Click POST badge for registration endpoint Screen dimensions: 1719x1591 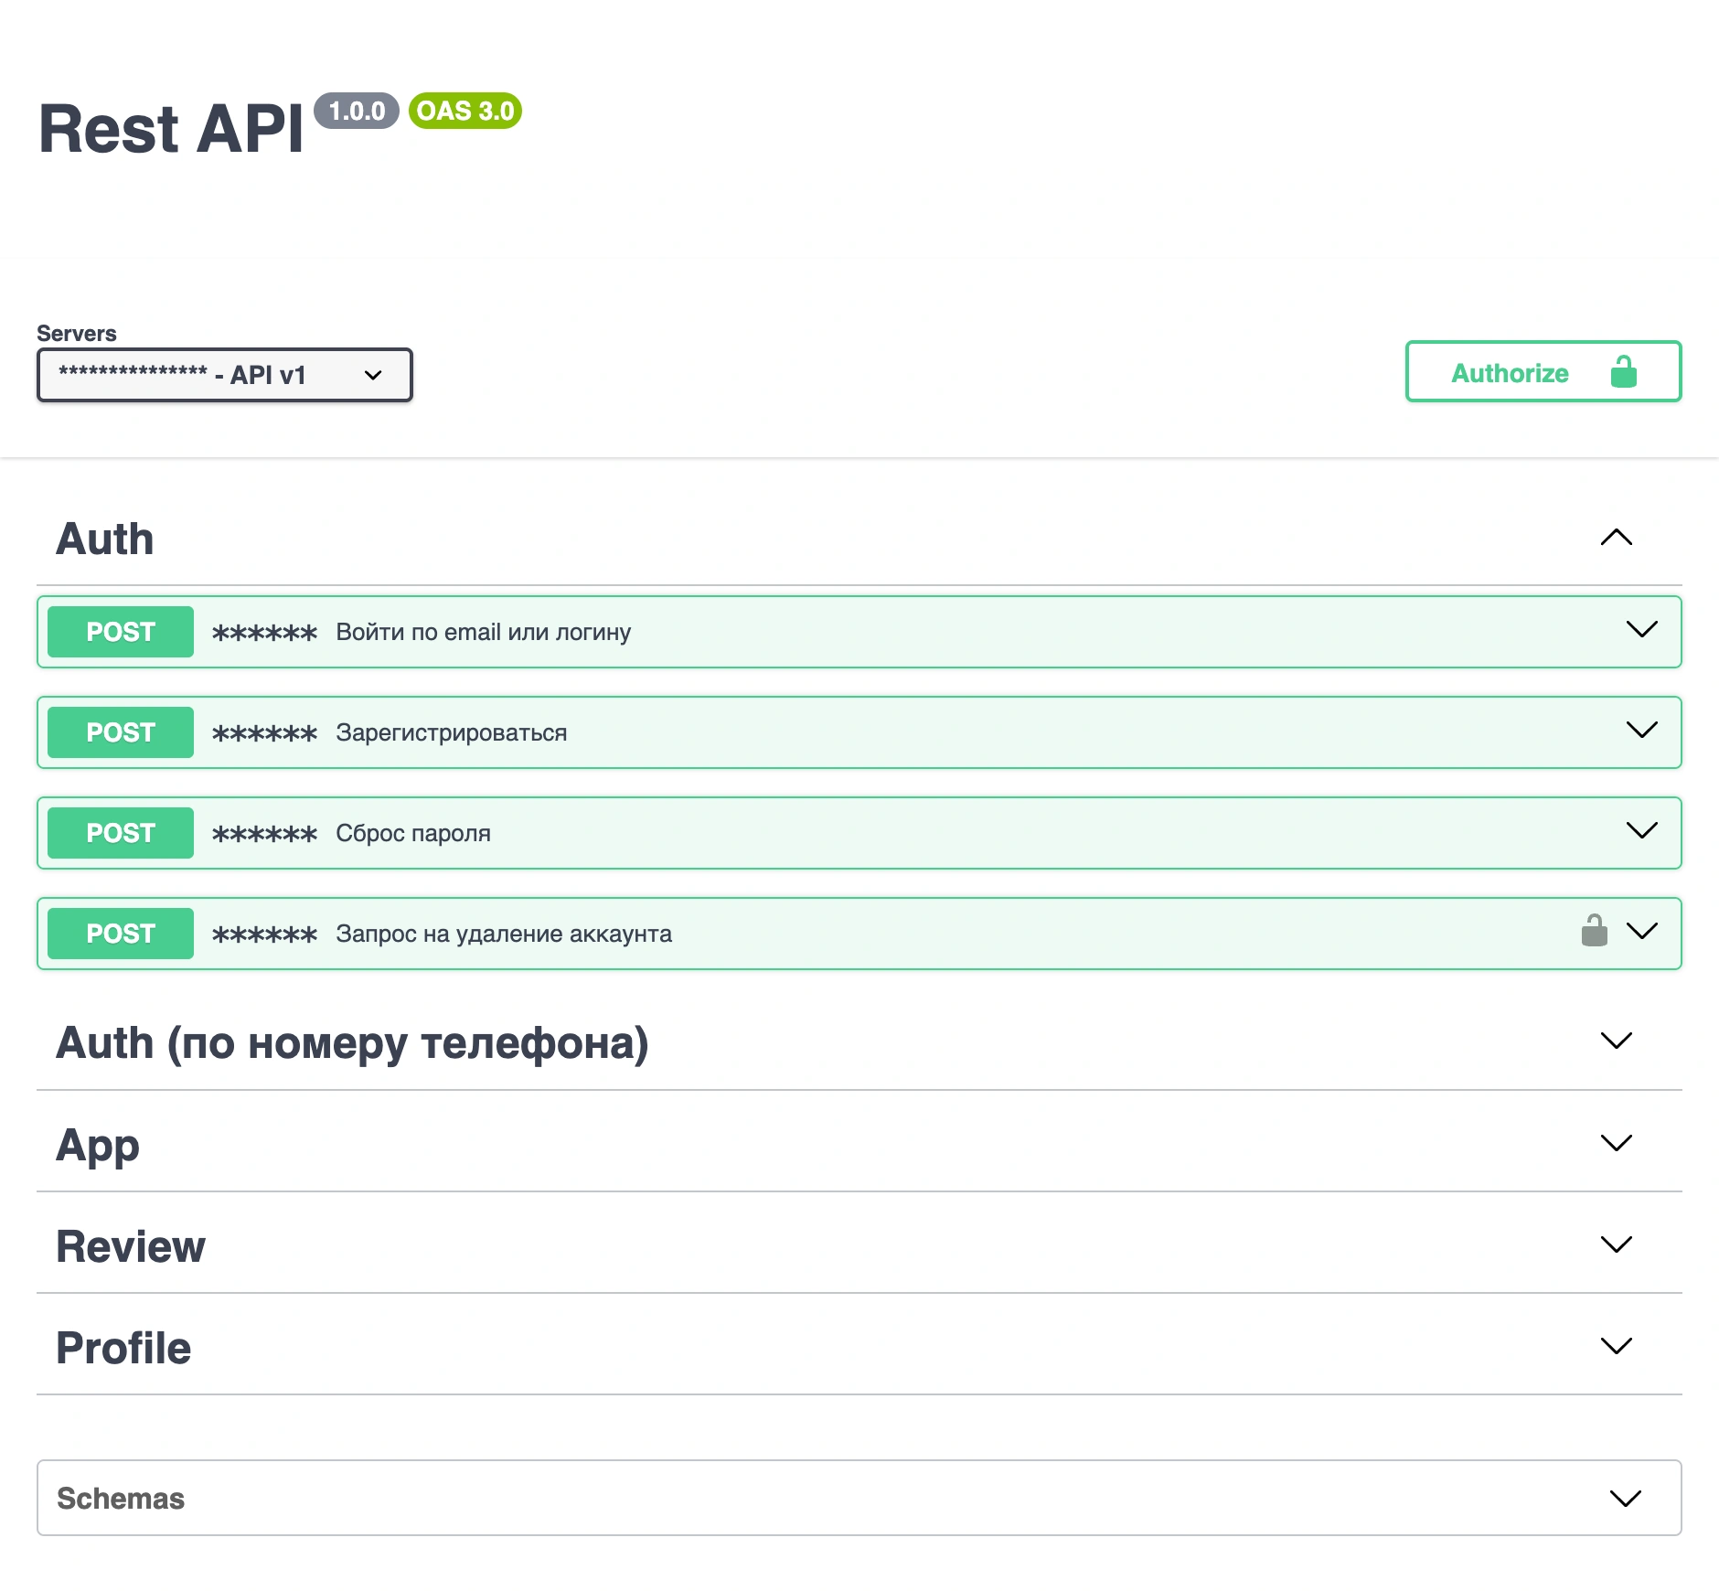click(121, 732)
